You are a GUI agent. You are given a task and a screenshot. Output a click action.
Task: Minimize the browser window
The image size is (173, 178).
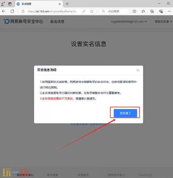point(159,3)
